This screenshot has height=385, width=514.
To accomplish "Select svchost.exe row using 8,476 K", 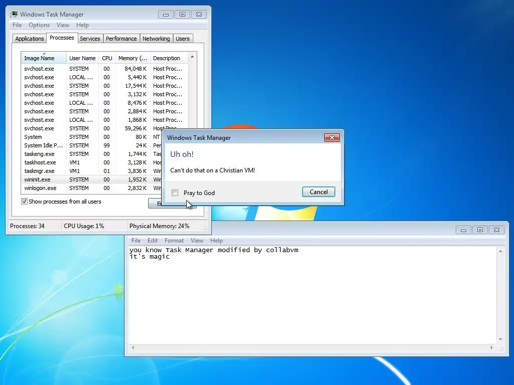I will click(x=104, y=103).
